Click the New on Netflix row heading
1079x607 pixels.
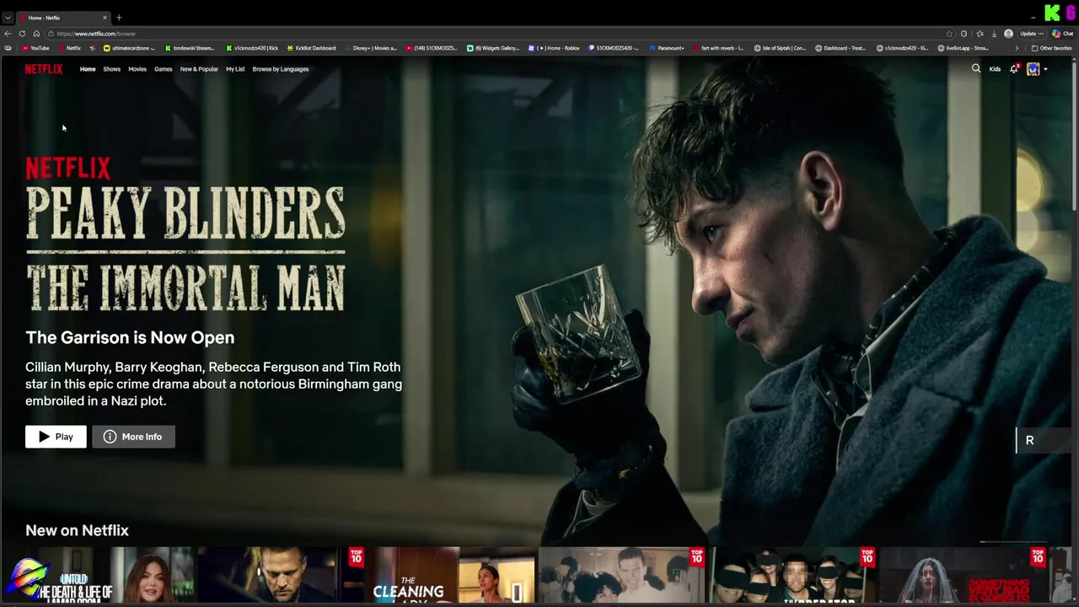click(77, 530)
